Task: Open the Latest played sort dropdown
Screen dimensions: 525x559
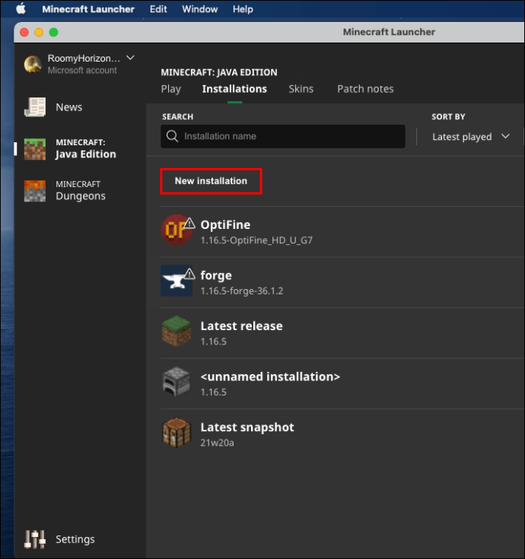Action: click(x=470, y=137)
